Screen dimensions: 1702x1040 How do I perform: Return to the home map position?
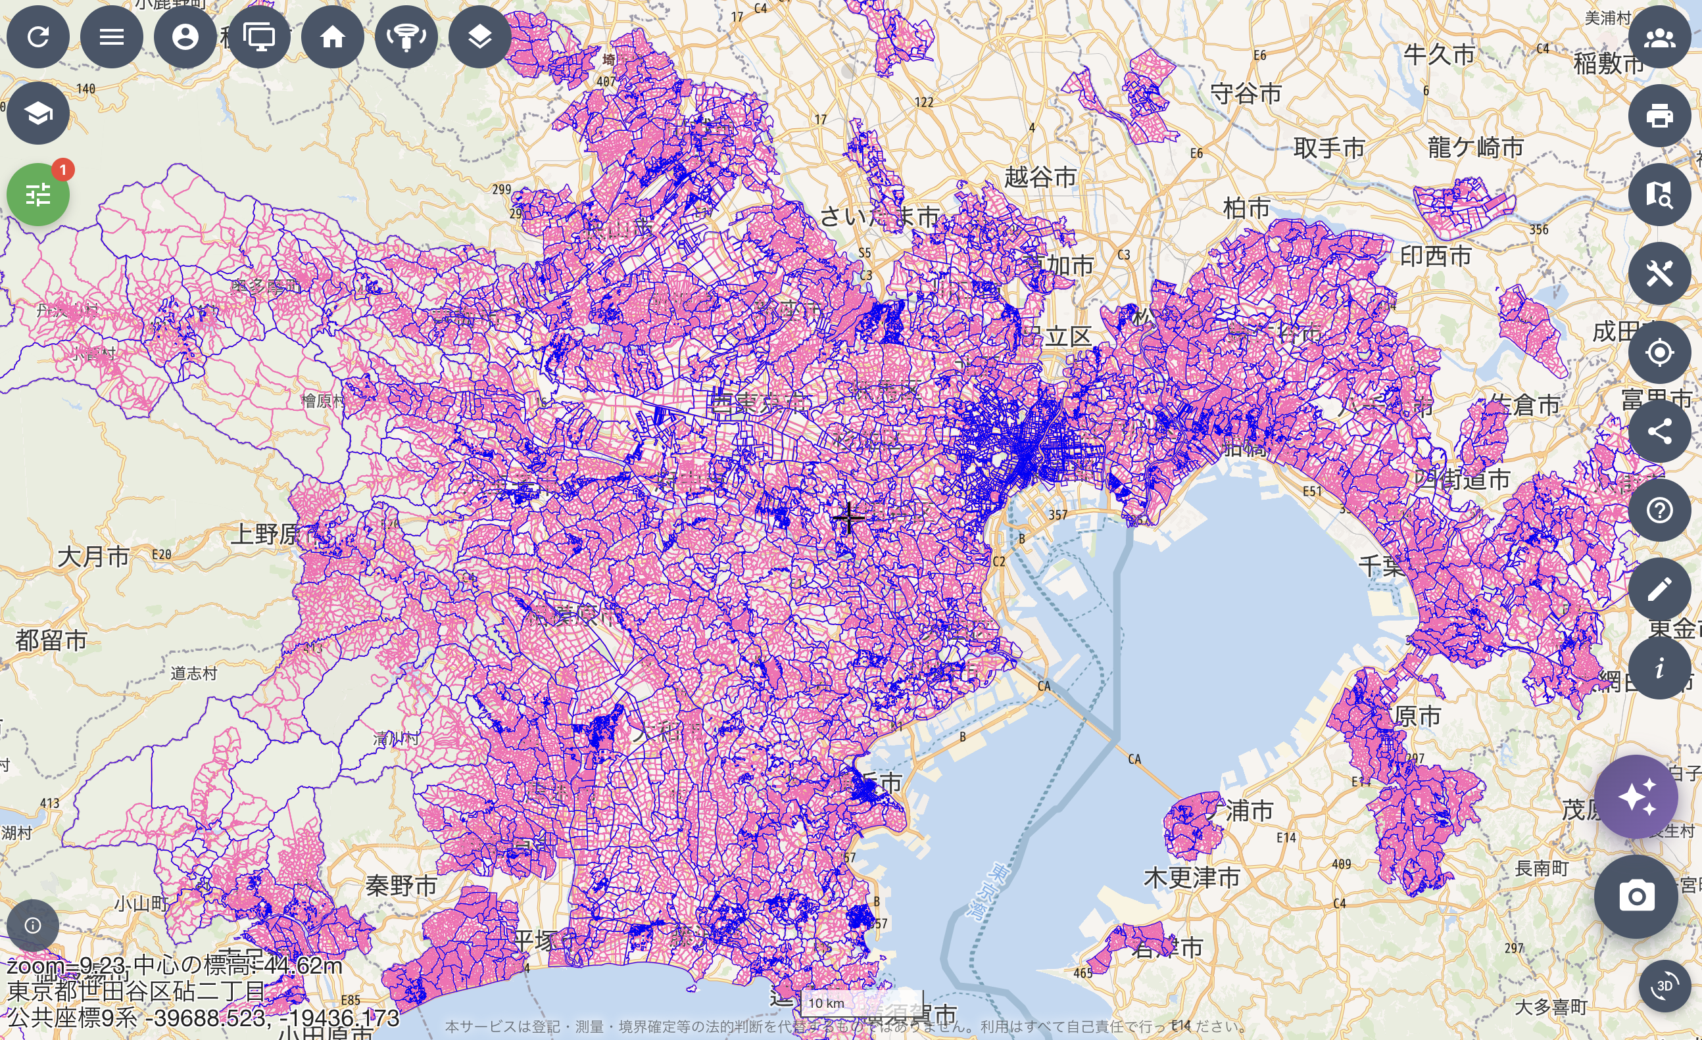pos(332,37)
